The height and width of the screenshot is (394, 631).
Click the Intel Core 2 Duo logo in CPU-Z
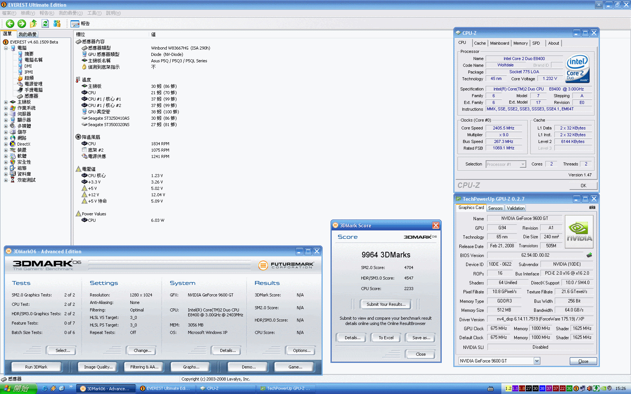578,69
